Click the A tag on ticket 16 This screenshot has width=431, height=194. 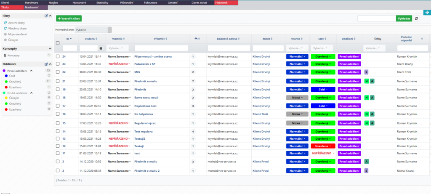pos(372,114)
